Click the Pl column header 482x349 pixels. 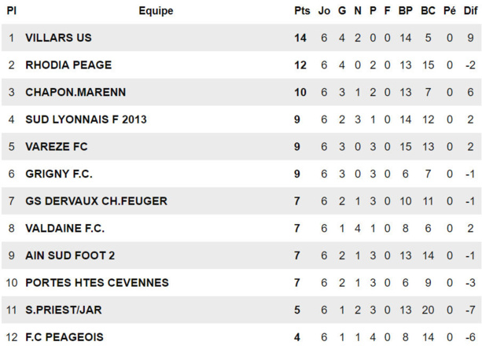coord(12,11)
